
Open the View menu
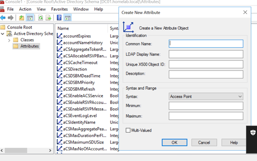tap(41, 9)
